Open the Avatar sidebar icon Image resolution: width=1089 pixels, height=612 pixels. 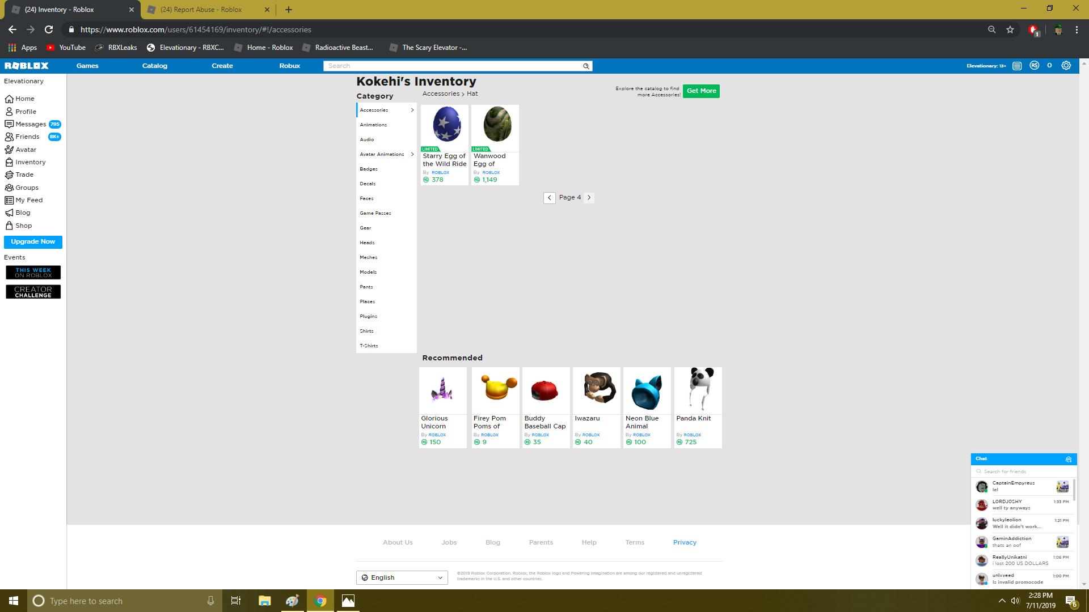click(x=9, y=150)
